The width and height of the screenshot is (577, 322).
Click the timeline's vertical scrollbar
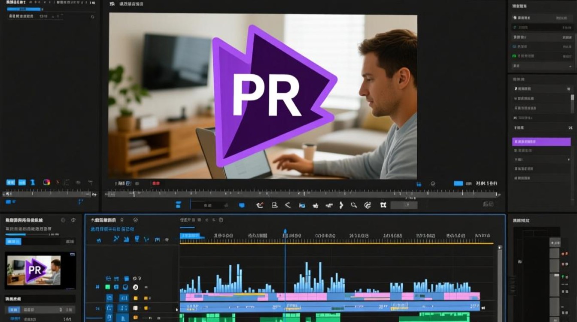(x=499, y=283)
